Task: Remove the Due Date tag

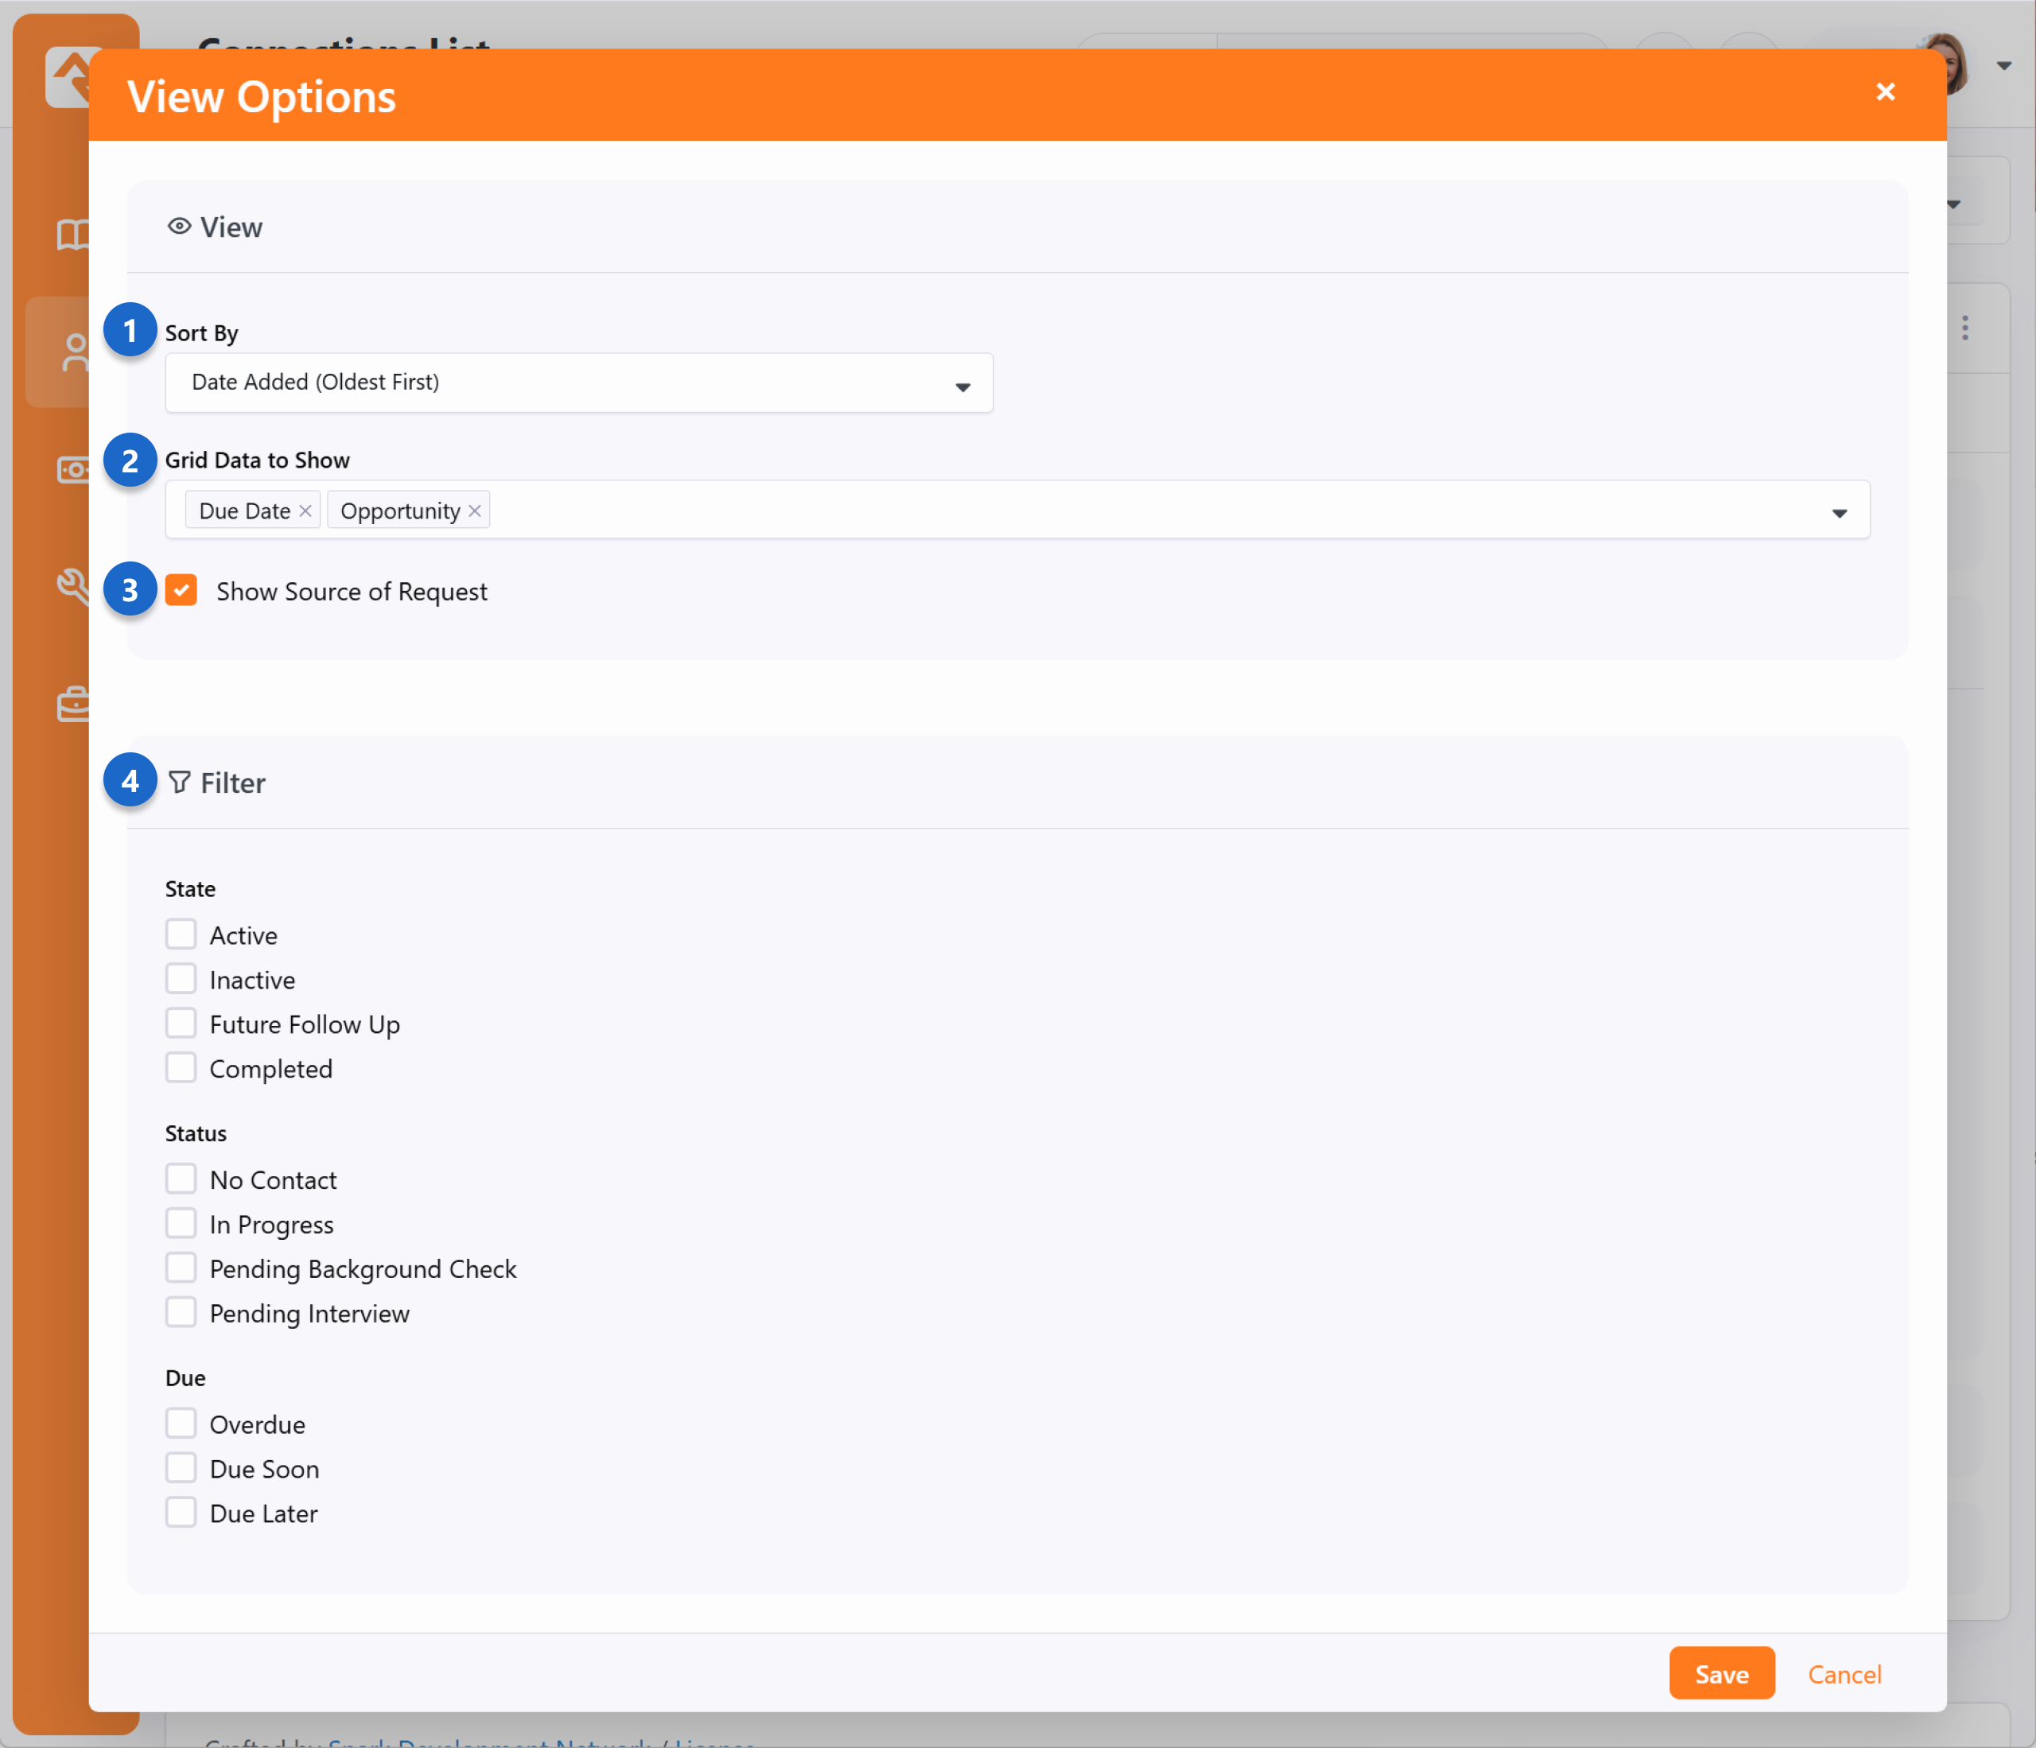Action: 305,511
